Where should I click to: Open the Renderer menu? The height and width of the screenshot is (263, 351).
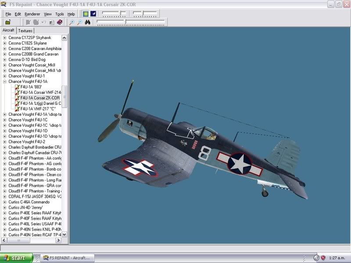tap(32, 14)
